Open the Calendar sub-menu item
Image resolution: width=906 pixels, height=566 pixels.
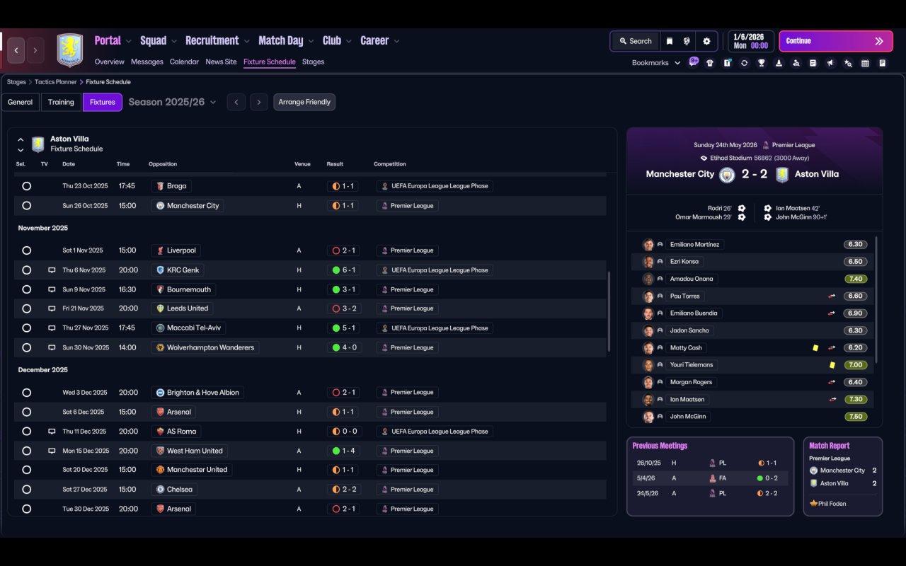pyautogui.click(x=184, y=62)
